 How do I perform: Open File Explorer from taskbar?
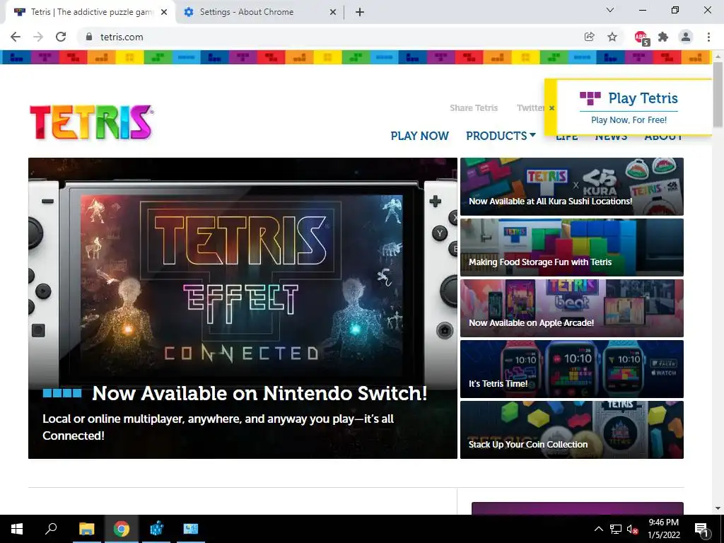[86, 529]
